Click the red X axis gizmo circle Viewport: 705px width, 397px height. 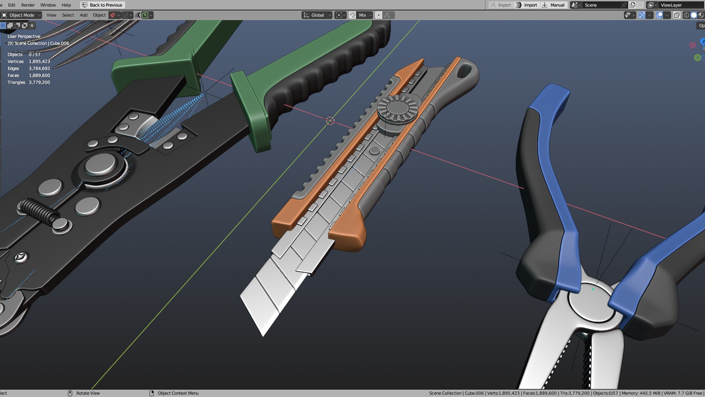click(x=693, y=45)
